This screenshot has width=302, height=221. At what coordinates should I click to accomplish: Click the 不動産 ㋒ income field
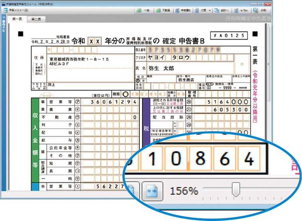coord(110,117)
